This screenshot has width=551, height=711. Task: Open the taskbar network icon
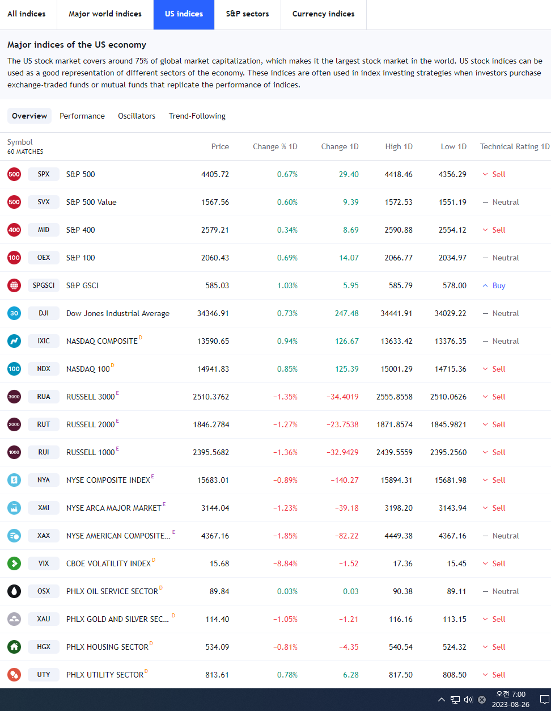[x=455, y=700]
